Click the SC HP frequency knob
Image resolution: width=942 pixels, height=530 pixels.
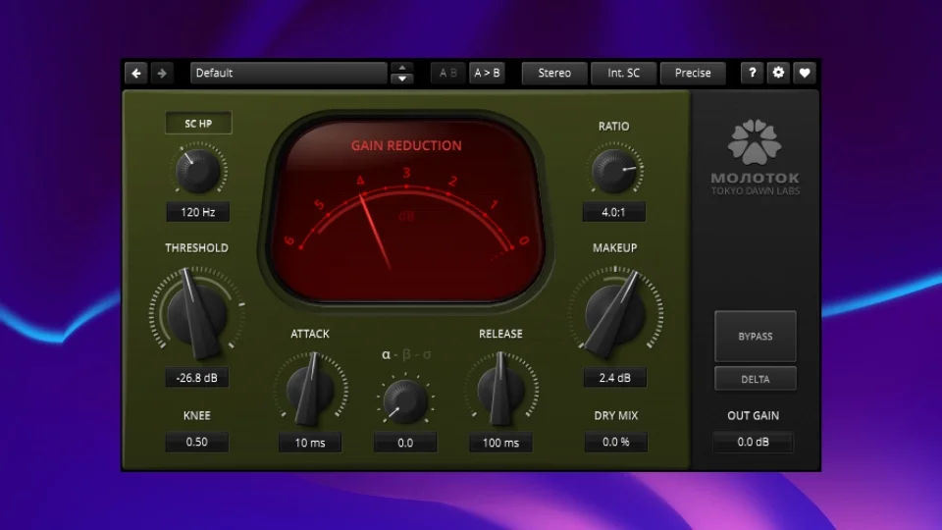click(x=197, y=170)
